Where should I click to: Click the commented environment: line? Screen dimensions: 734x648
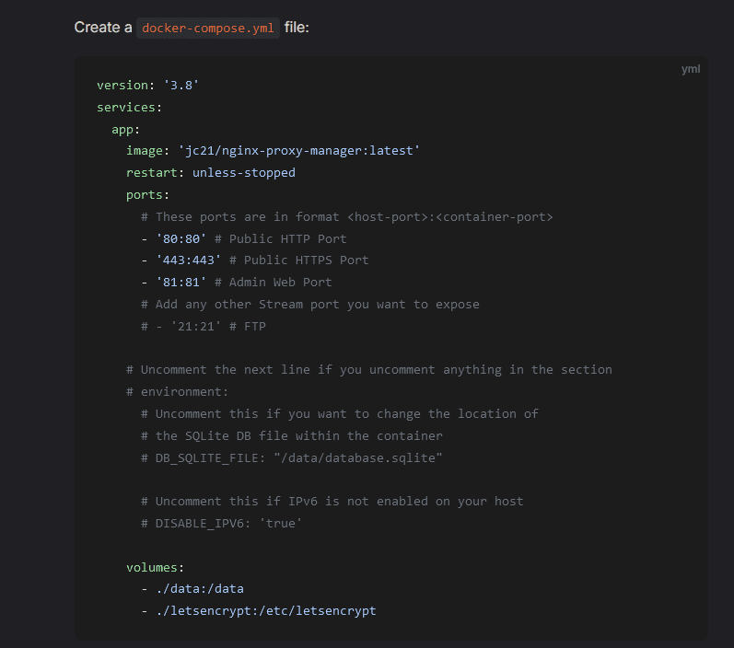(178, 391)
